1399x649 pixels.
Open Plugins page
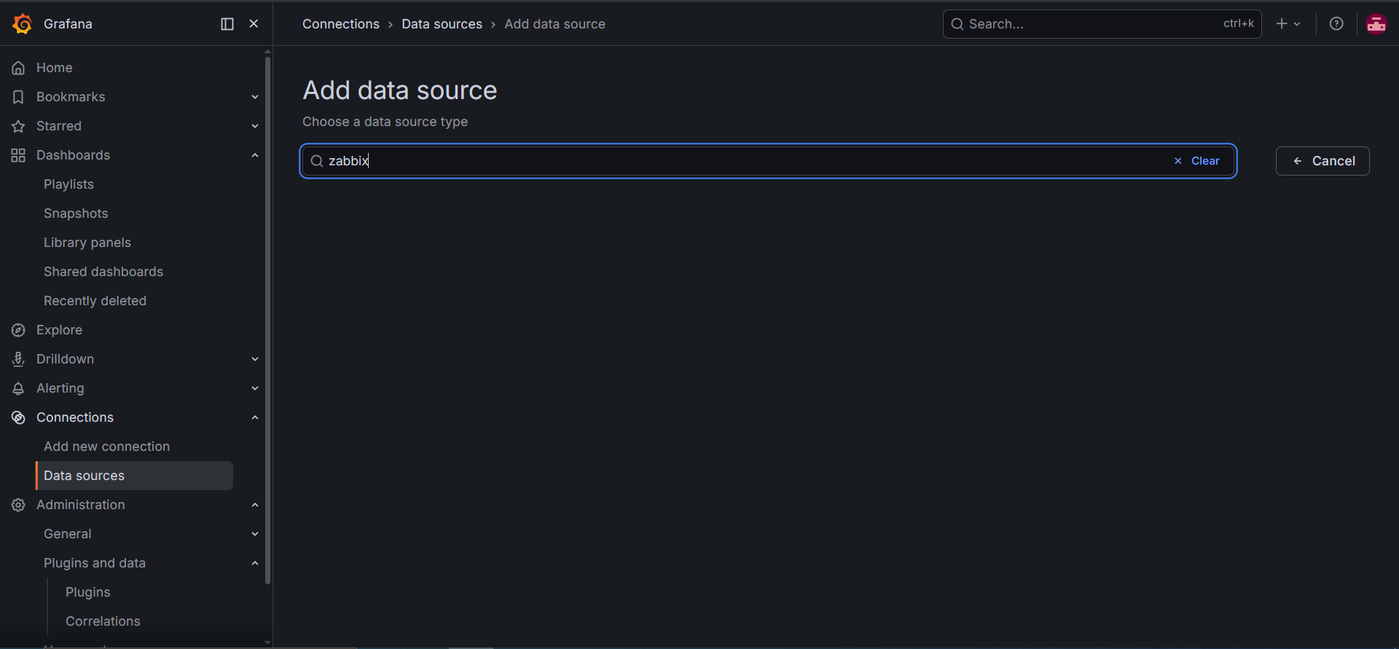(x=88, y=592)
